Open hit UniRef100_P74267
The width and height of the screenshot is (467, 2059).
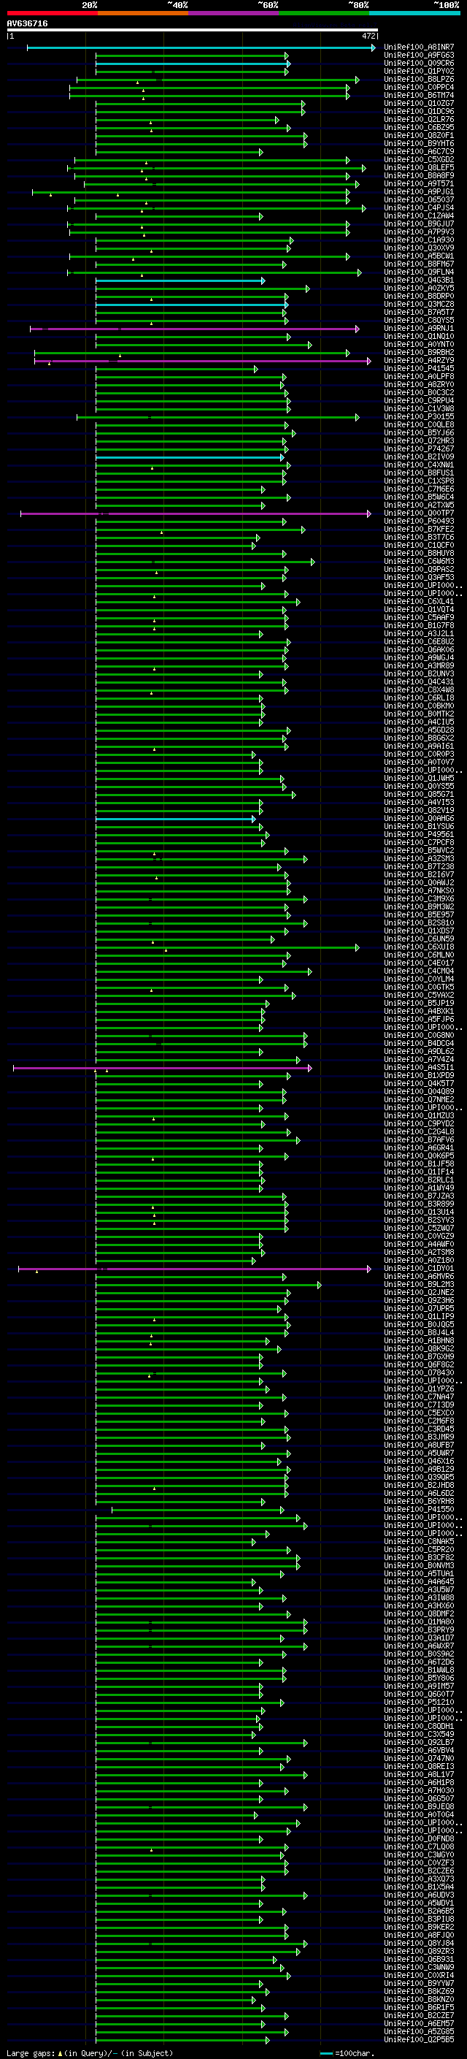click(419, 449)
